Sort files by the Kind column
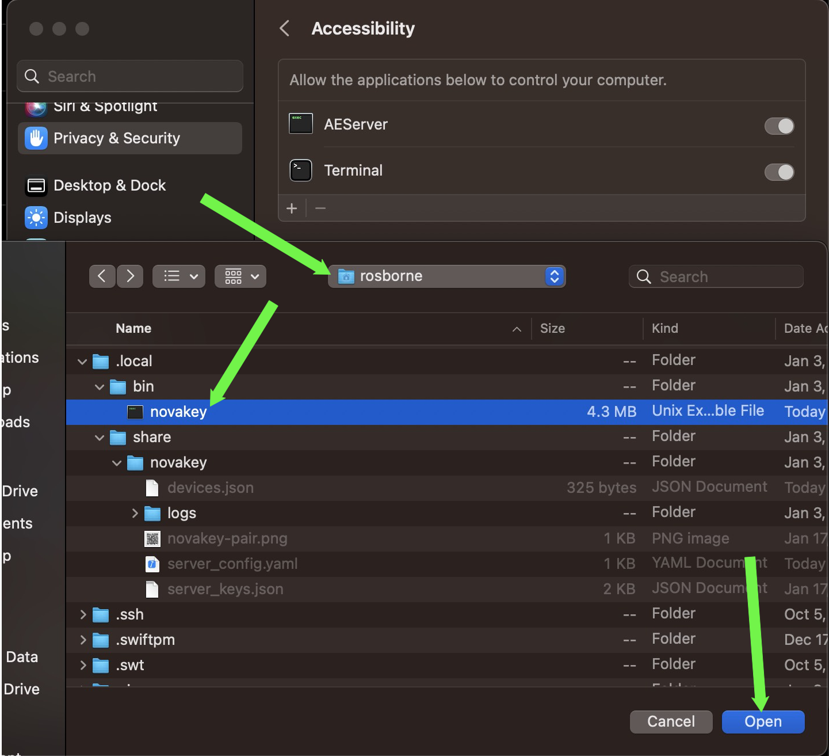 664,328
